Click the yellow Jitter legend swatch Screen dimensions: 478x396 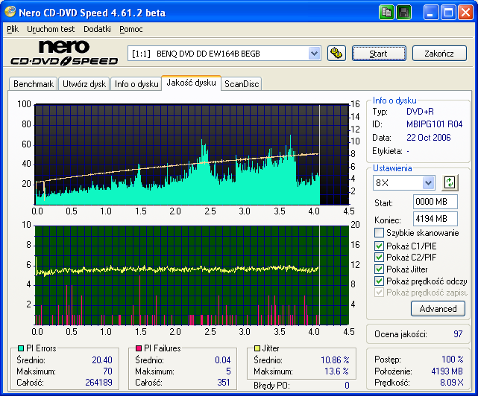(257, 348)
